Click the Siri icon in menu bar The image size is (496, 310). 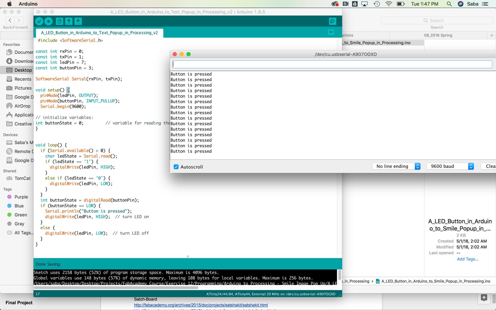pyautogui.click(x=461, y=4)
